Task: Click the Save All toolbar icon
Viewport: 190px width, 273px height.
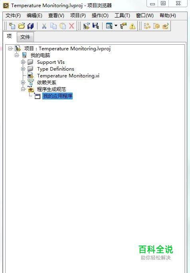Action: click(31, 26)
